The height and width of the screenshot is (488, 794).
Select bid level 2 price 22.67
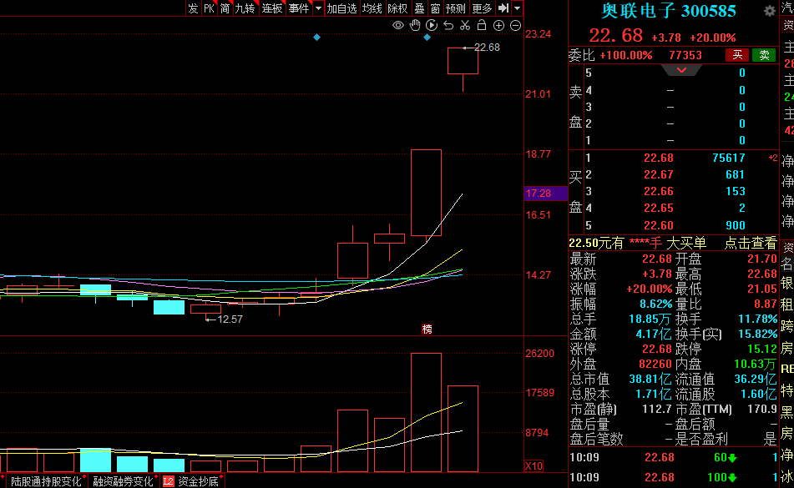[658, 174]
